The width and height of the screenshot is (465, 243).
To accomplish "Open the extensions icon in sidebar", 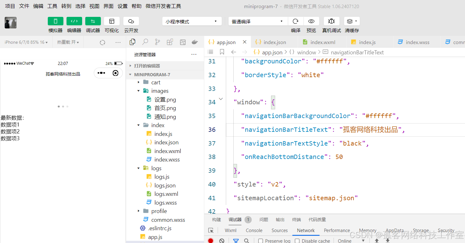I will point(170,42).
